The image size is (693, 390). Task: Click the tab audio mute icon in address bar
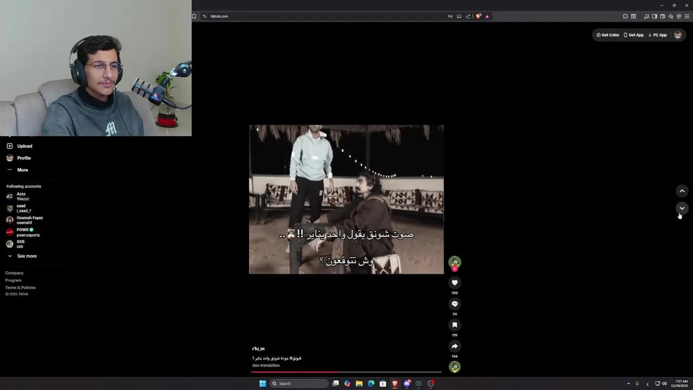tap(450, 16)
